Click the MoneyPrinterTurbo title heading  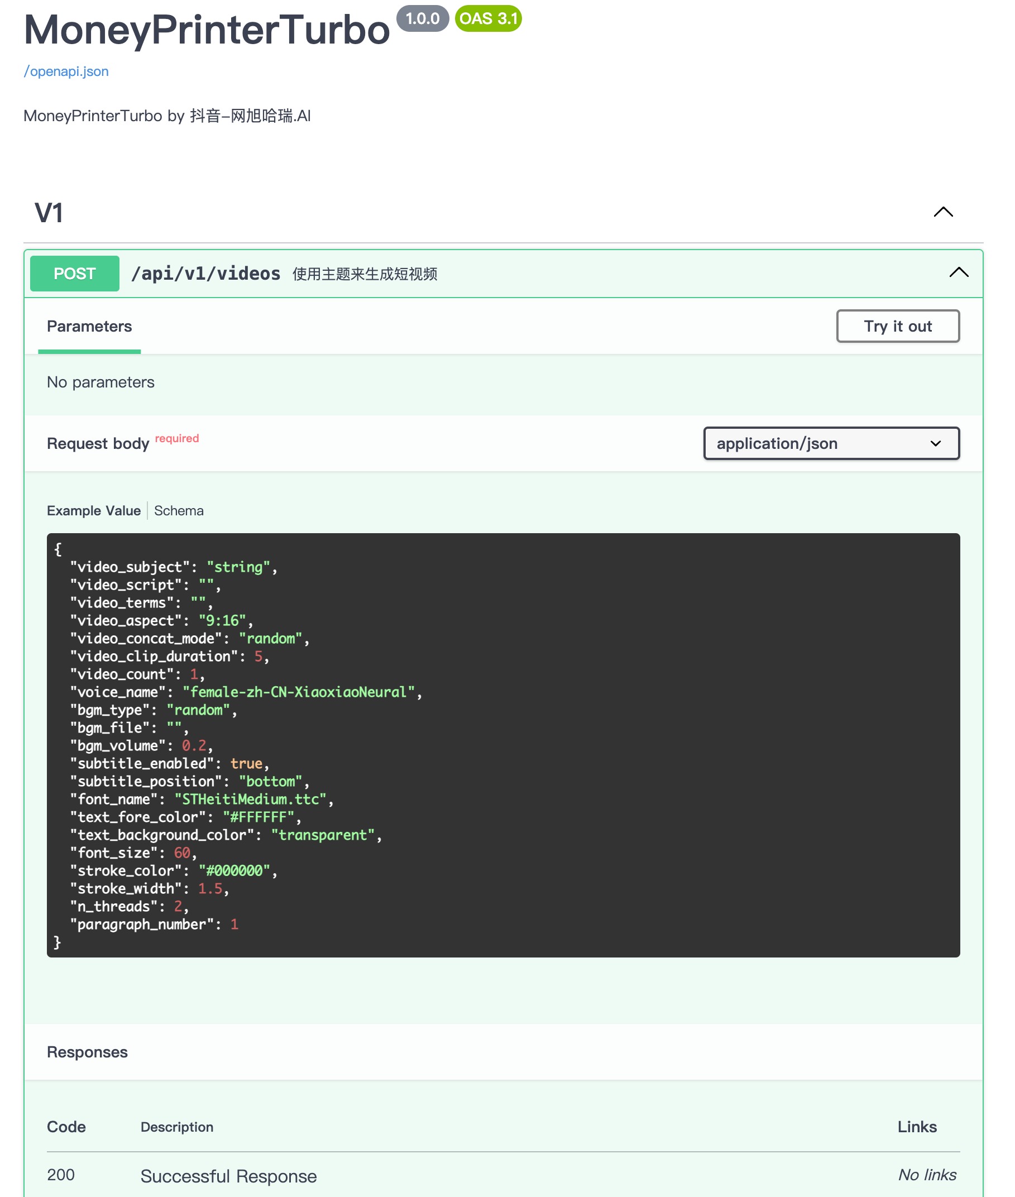coord(207,30)
